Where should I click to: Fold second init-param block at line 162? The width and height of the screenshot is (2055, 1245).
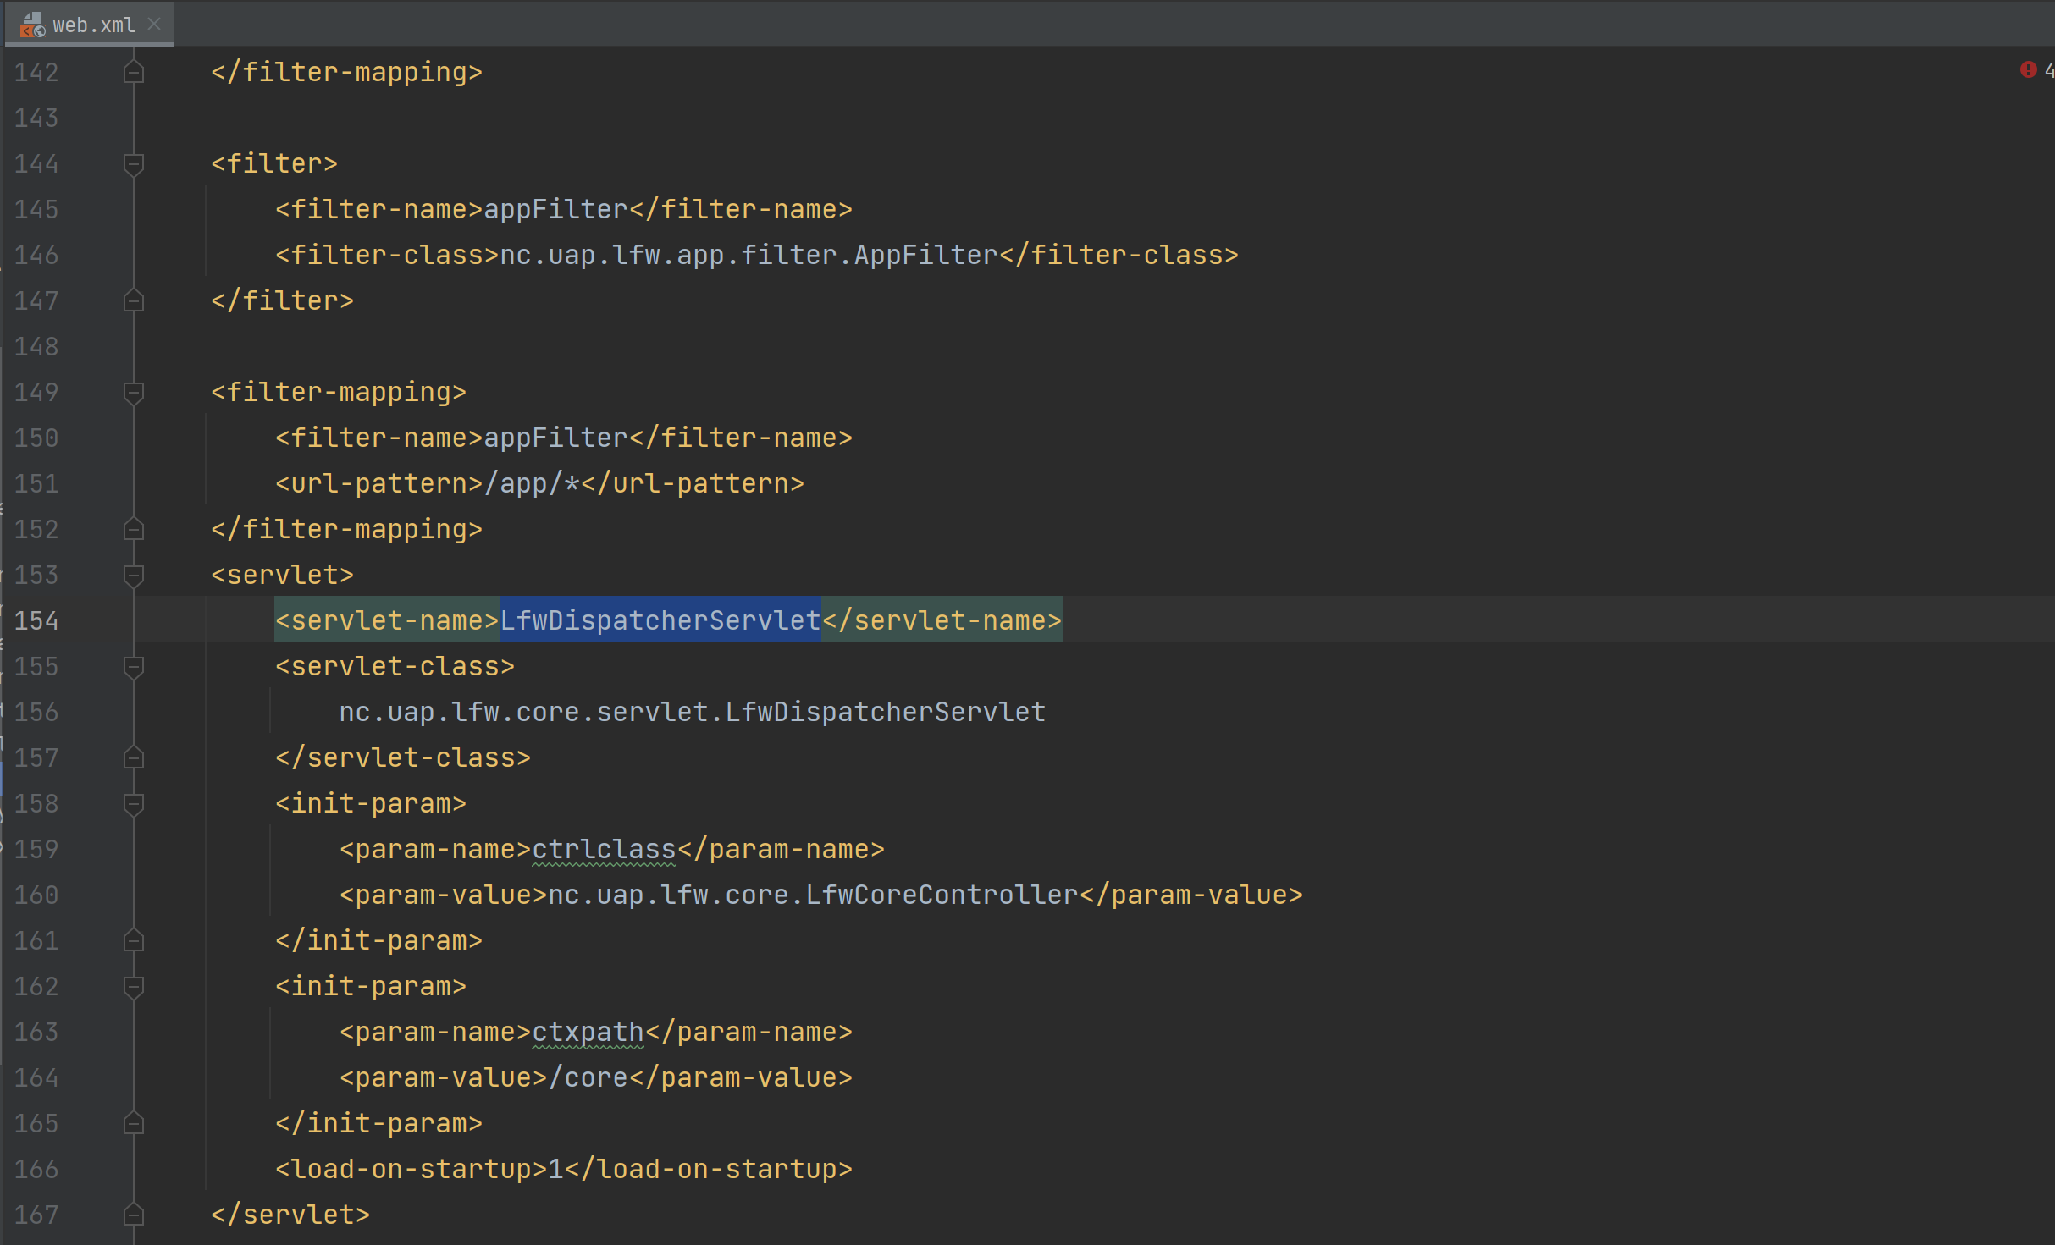(133, 986)
